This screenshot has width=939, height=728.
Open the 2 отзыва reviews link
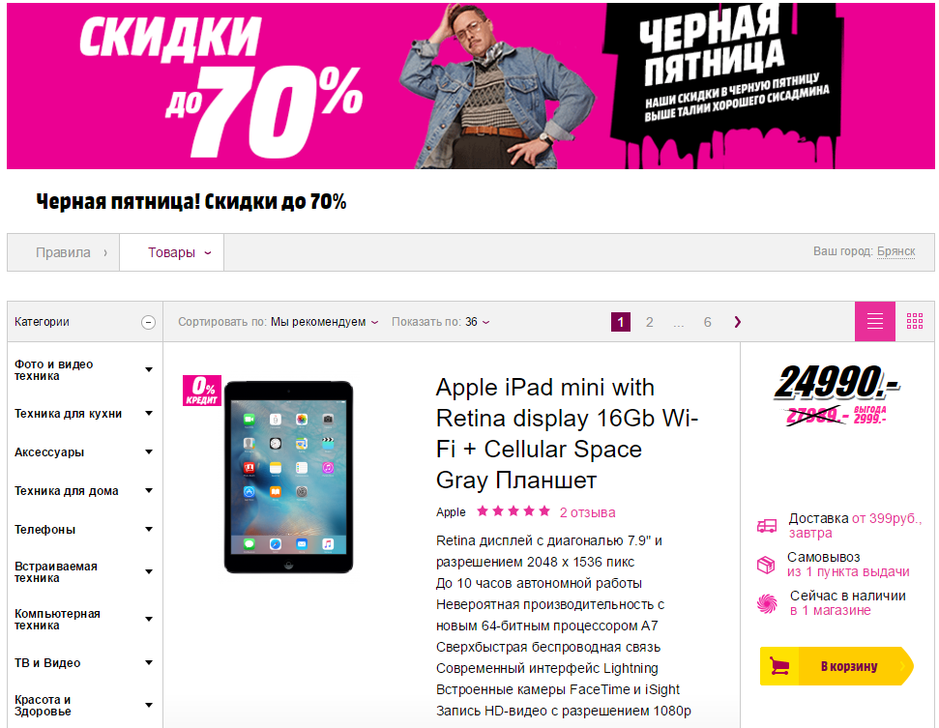coord(587,512)
